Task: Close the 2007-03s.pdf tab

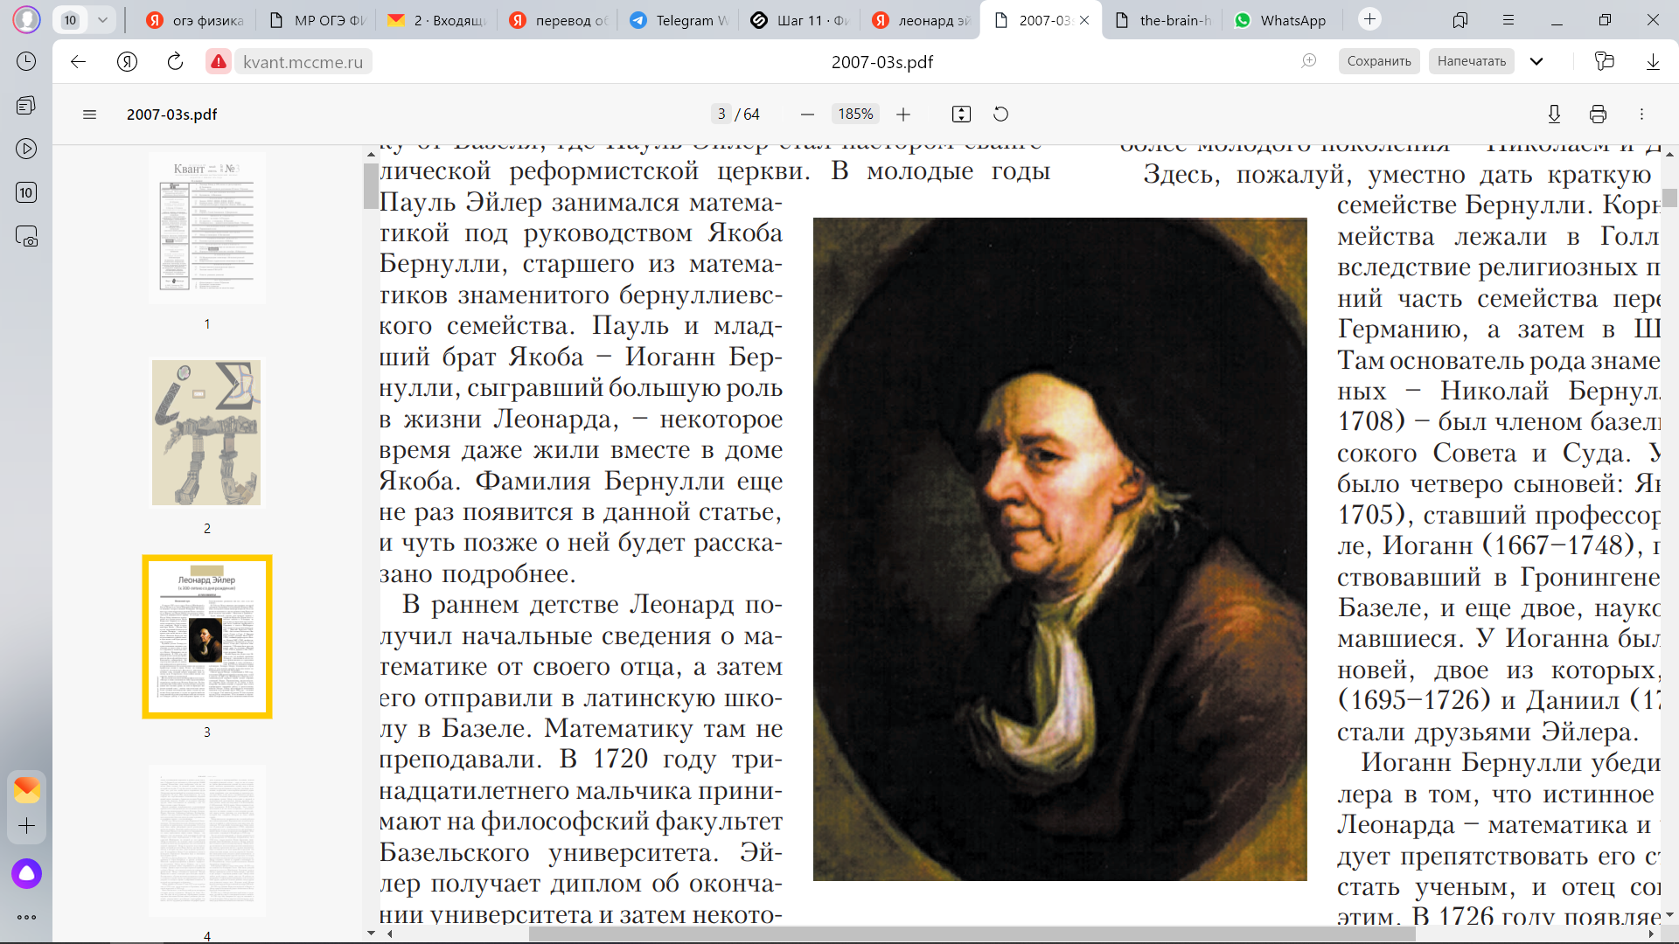Action: (1084, 20)
